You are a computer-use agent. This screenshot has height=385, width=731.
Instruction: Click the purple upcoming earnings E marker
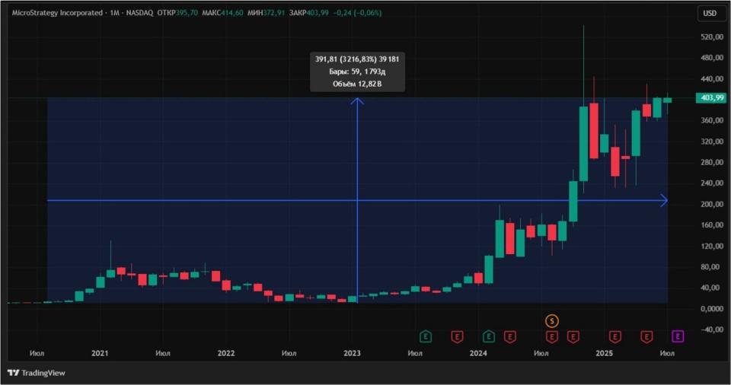[678, 336]
